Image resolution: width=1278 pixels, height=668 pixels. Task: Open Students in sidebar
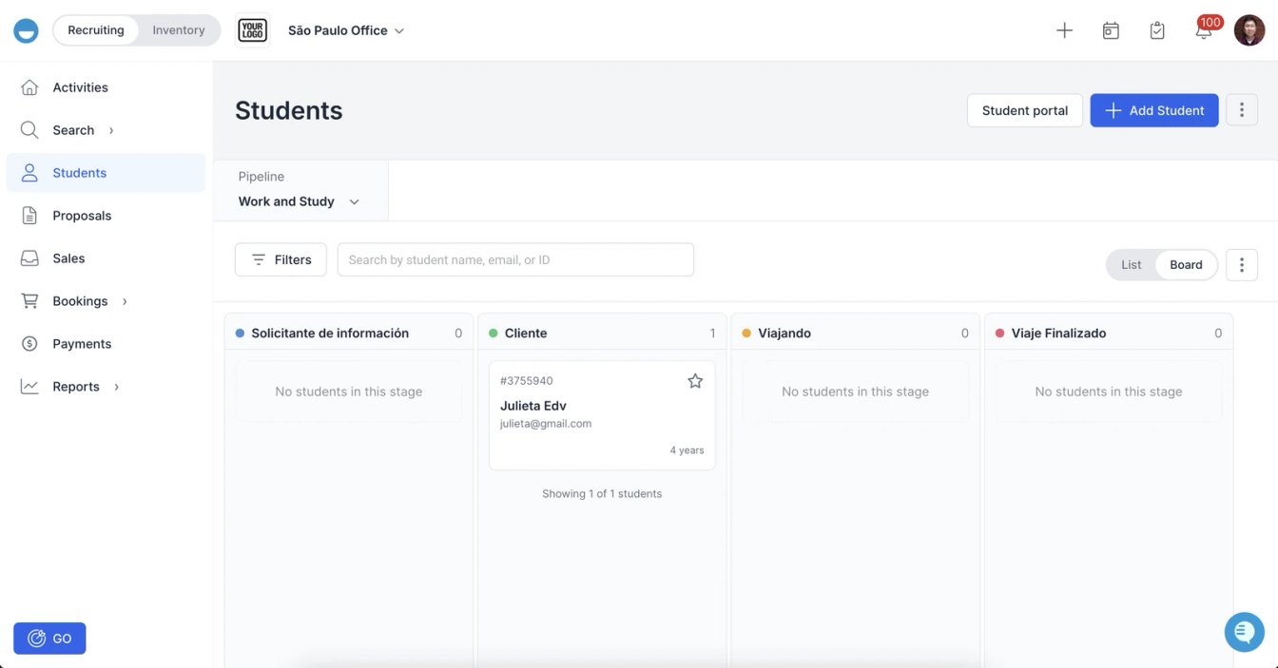[x=106, y=173]
